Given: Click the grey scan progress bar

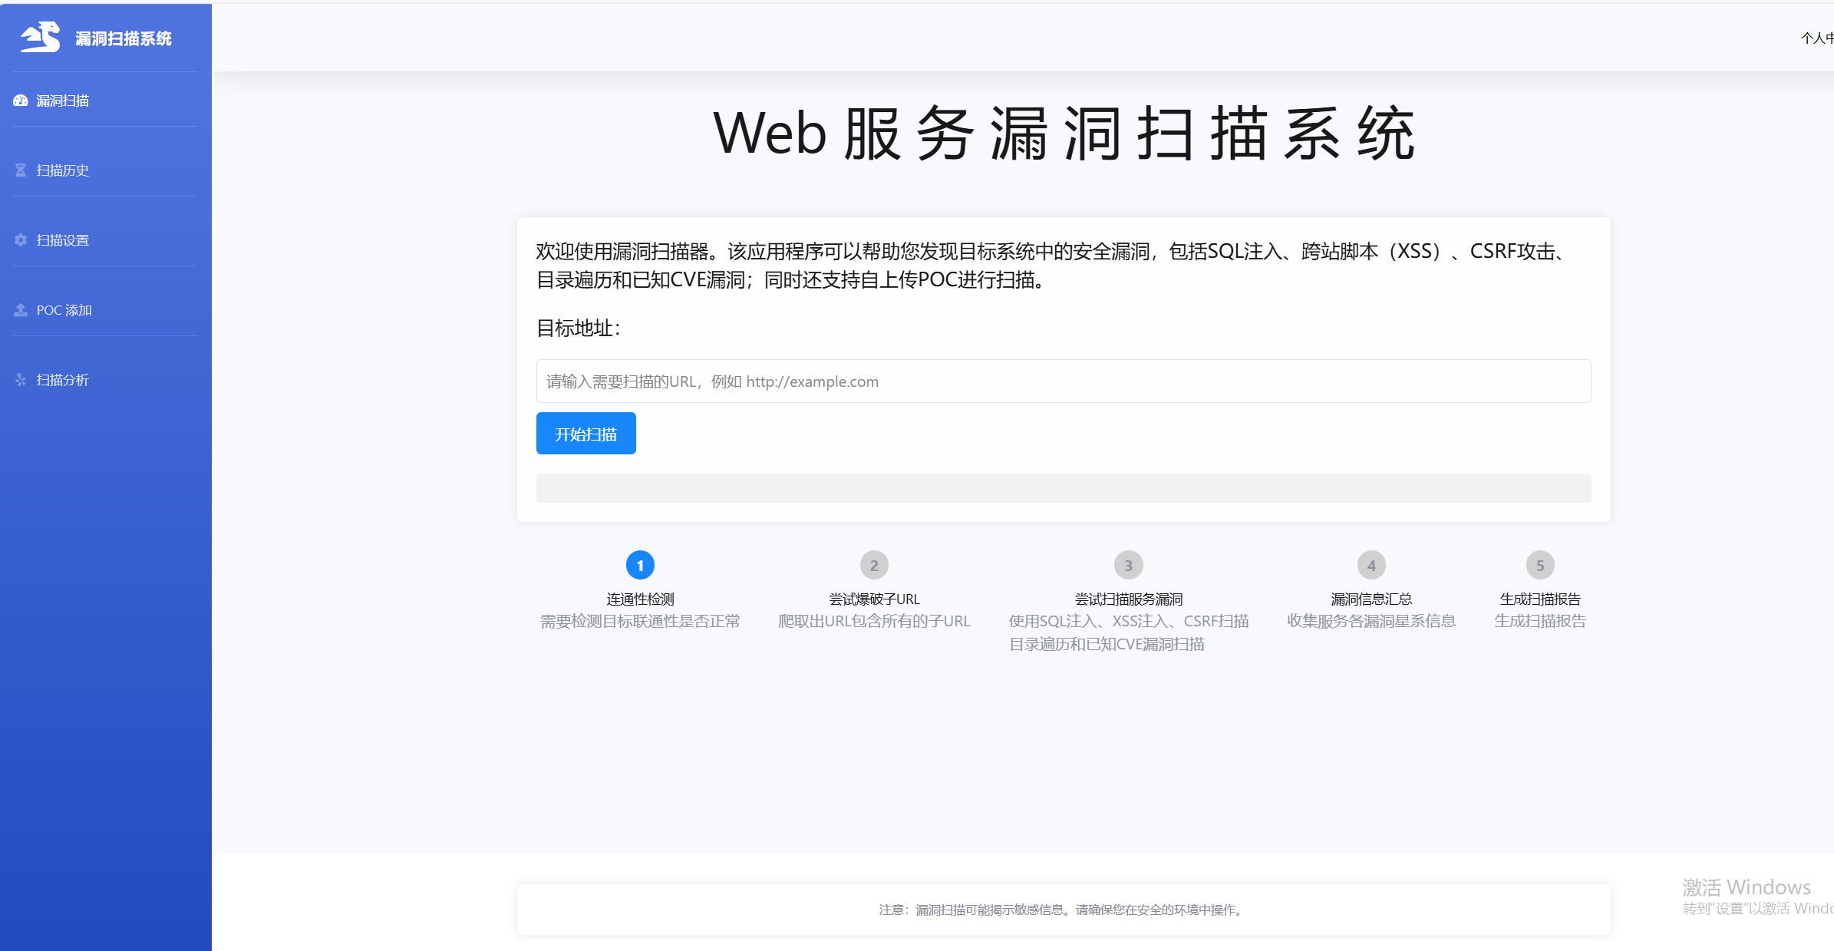Looking at the screenshot, I should point(1063,488).
